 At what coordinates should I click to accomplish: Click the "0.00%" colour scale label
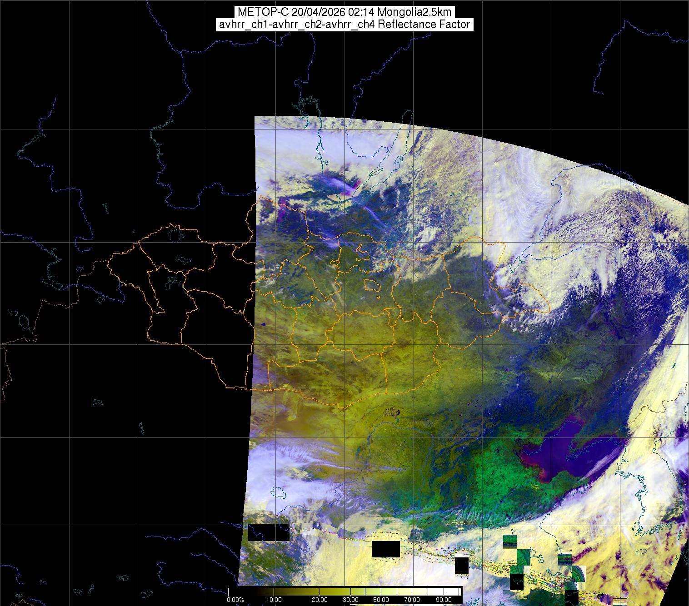coord(235,600)
